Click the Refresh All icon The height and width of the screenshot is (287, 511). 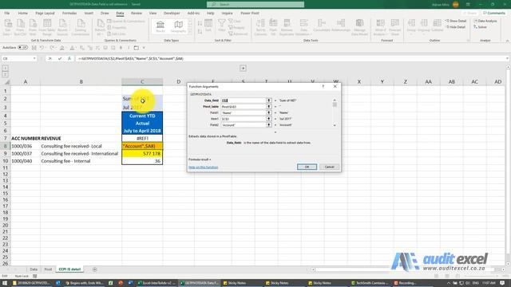(x=100, y=27)
